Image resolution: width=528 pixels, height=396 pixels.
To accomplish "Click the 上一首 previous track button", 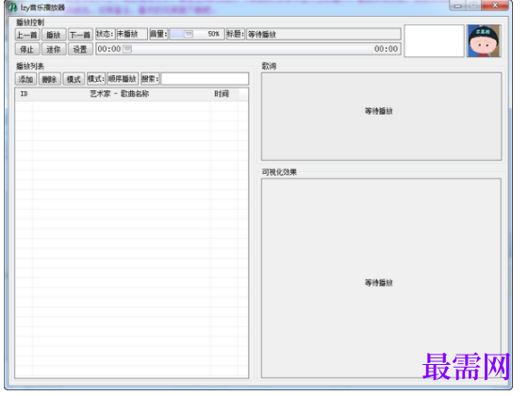I will coord(27,35).
